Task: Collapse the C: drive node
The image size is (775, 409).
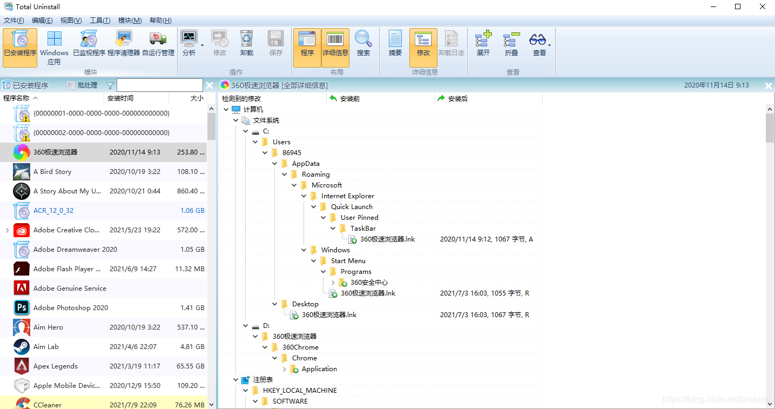Action: [245, 131]
